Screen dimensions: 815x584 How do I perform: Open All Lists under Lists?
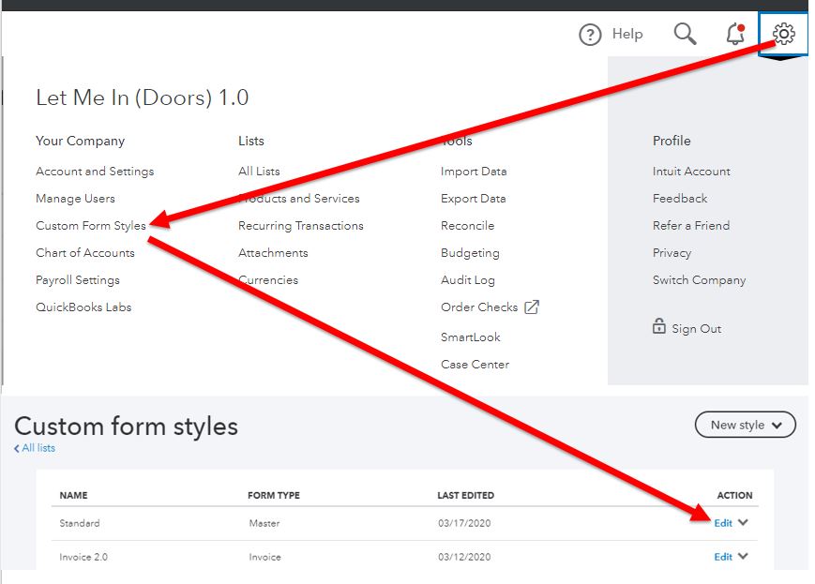click(259, 172)
